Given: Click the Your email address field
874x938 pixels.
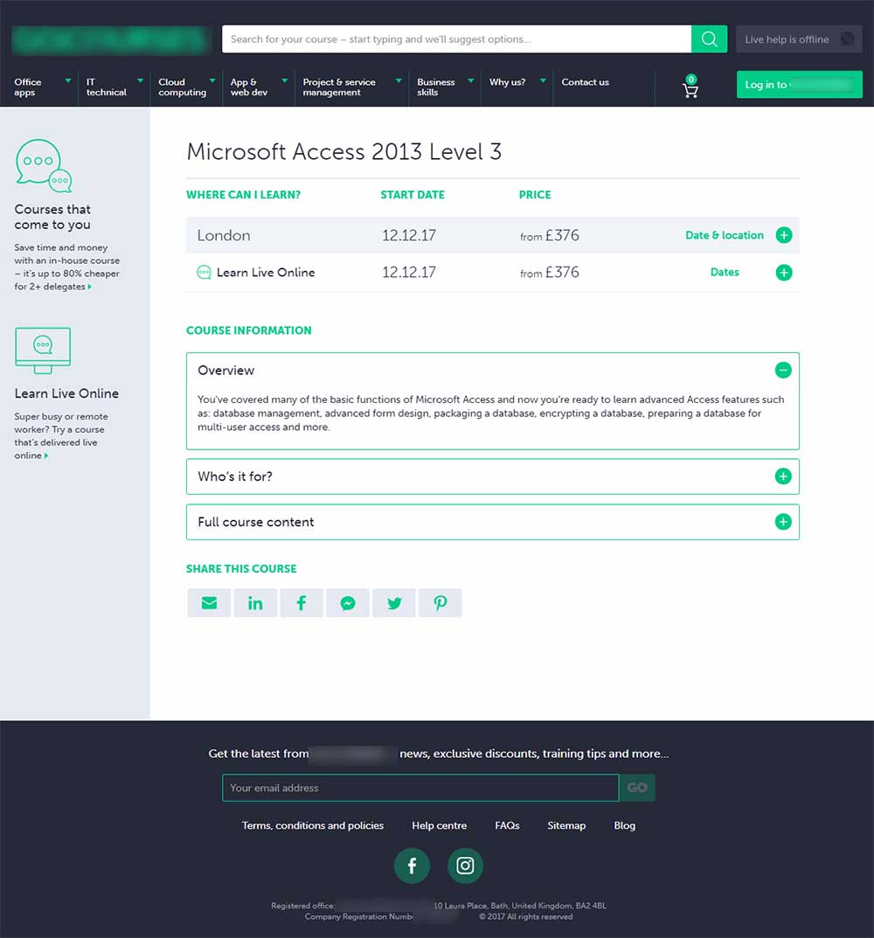Looking at the screenshot, I should pos(420,788).
